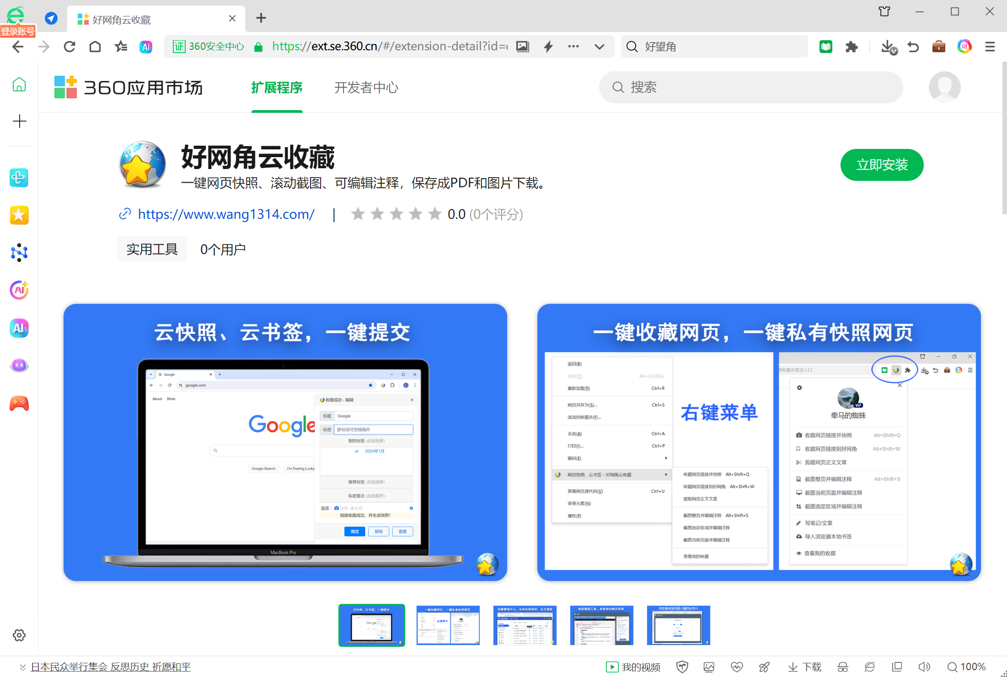Viewport: 1007px width, 677px height.
Task: Select the third screenshot thumbnail
Action: 525,625
